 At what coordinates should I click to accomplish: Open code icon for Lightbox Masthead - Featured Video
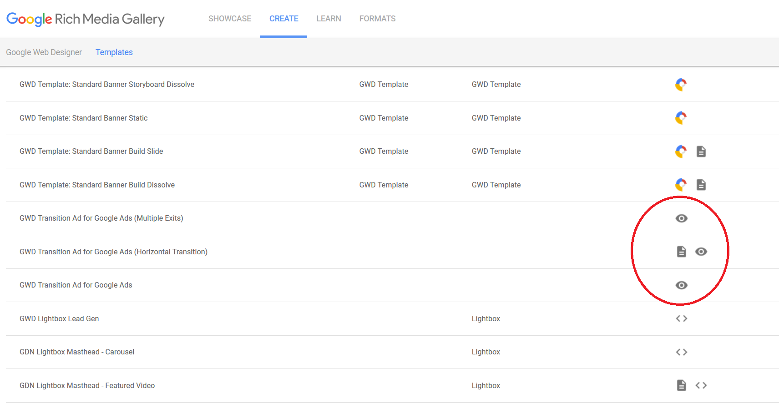701,385
